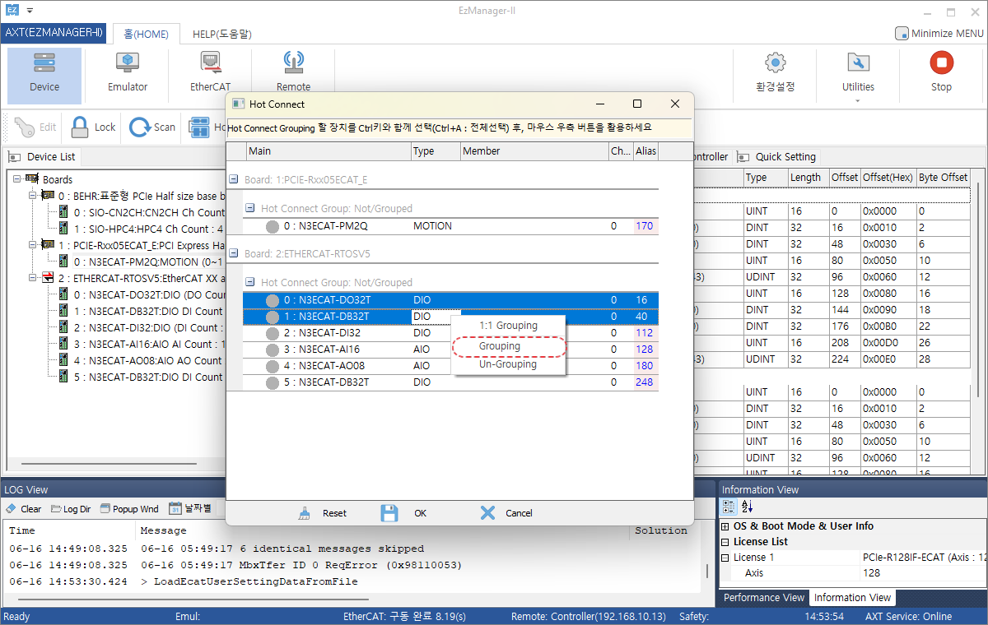Viewport: 988px width, 625px height.
Task: Select 5 : N3ECAT-DB32T row in Hot Connect
Action: pos(451,382)
